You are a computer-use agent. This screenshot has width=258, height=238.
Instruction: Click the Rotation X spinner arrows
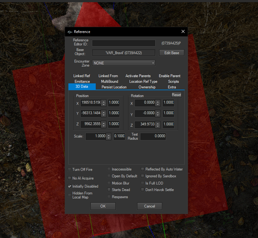point(158,103)
